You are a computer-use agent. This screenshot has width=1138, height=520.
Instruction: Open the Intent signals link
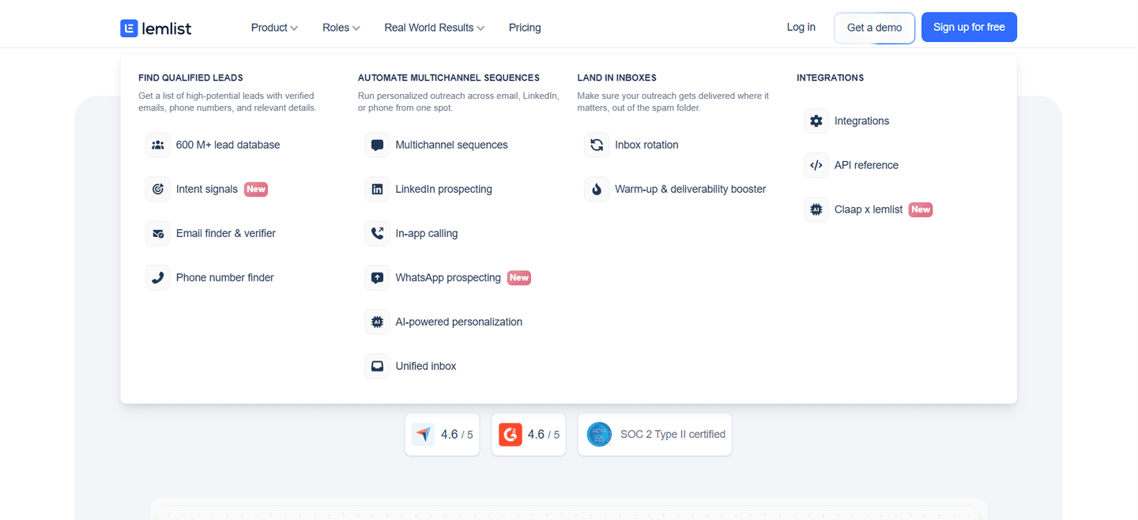click(x=207, y=189)
